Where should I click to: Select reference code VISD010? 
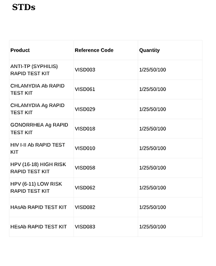[85, 148]
